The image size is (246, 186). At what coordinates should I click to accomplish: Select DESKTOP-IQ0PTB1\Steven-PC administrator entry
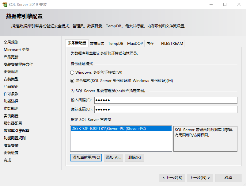click(x=121, y=129)
